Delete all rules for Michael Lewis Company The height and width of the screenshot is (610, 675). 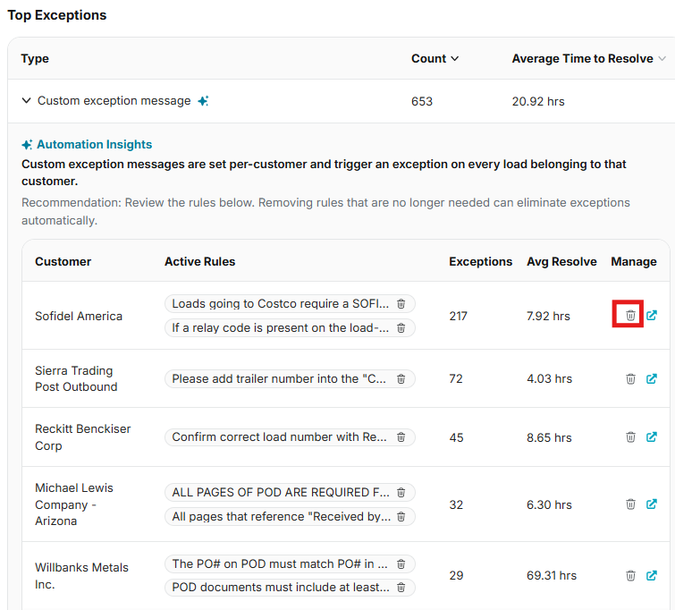pyautogui.click(x=630, y=504)
